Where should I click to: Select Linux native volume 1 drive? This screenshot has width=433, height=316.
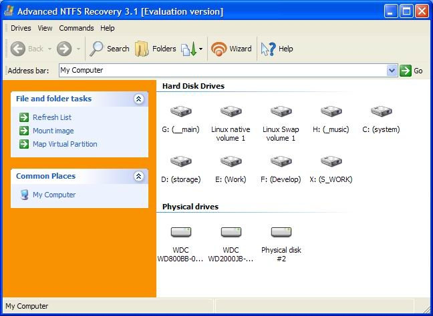tap(231, 112)
